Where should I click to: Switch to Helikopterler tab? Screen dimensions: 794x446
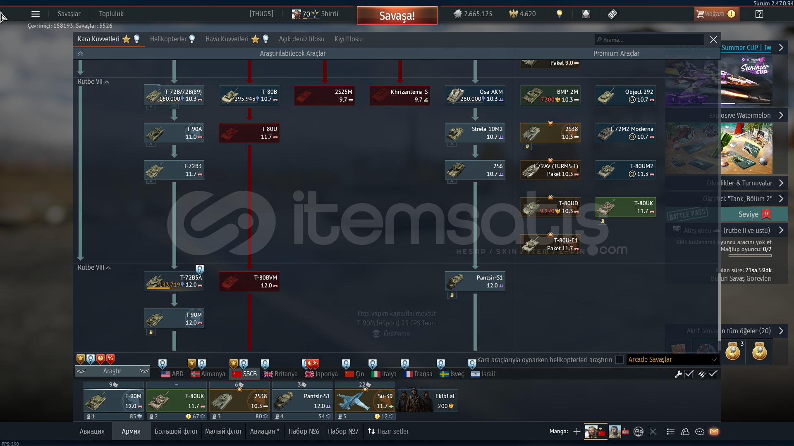click(168, 39)
